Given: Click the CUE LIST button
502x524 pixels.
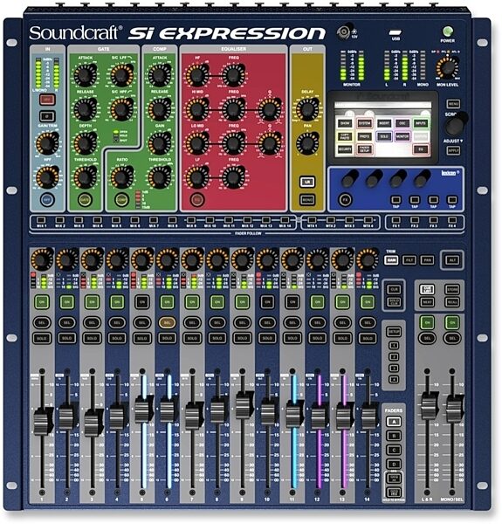Looking at the screenshot, I should coord(427,289).
